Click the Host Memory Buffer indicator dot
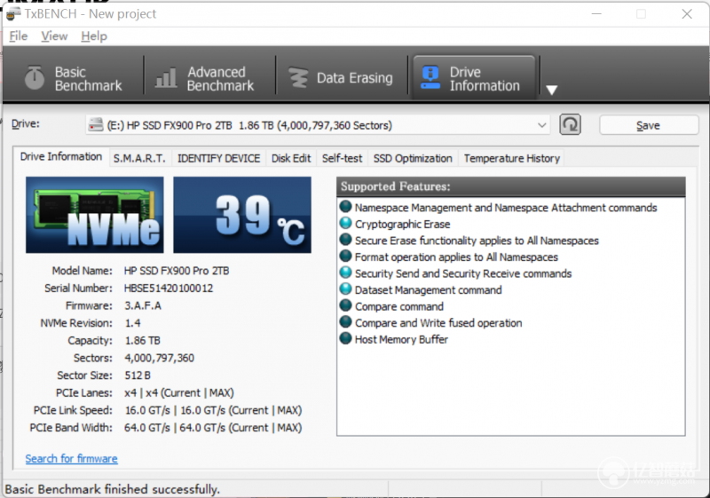 pyautogui.click(x=345, y=338)
